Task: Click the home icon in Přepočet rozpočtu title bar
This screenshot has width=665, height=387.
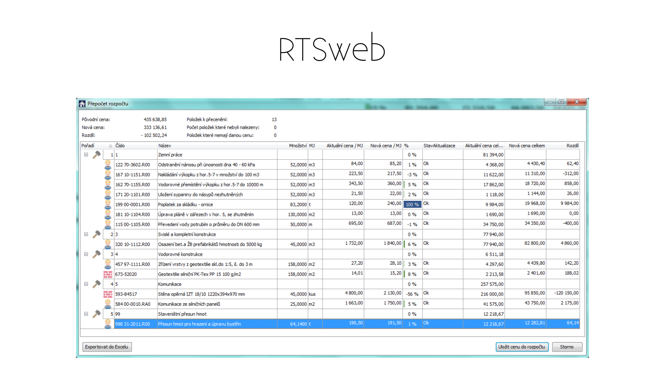Action: tap(82, 104)
